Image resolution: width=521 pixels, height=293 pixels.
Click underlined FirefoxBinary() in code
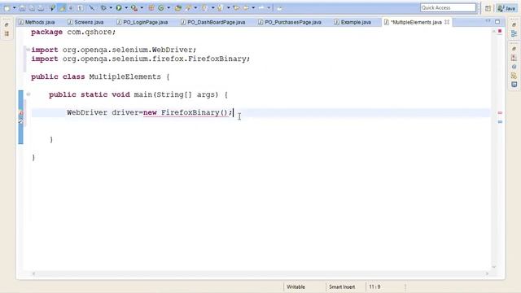click(194, 112)
